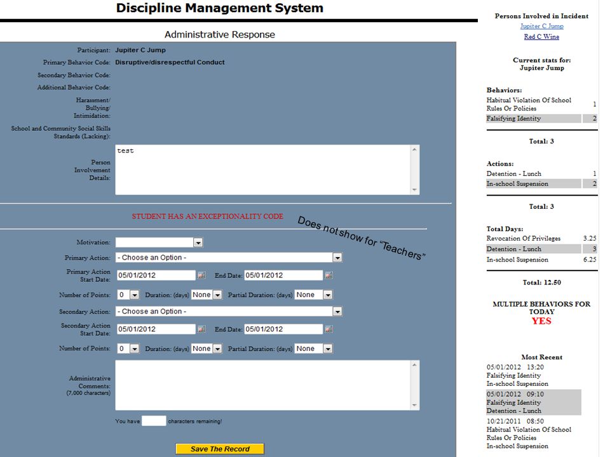Open calendar for Secondary Action End Date
The image size is (610, 457).
[329, 329]
